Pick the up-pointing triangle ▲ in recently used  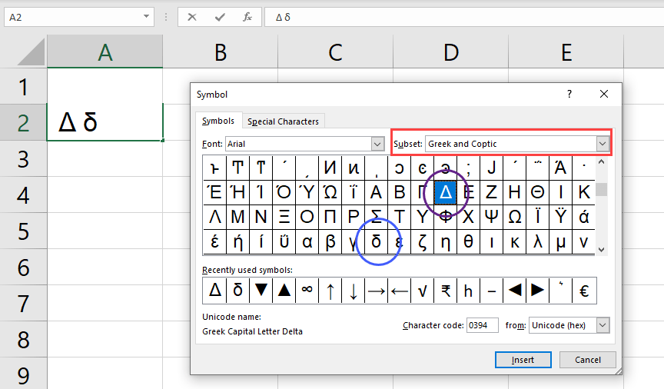coord(284,291)
